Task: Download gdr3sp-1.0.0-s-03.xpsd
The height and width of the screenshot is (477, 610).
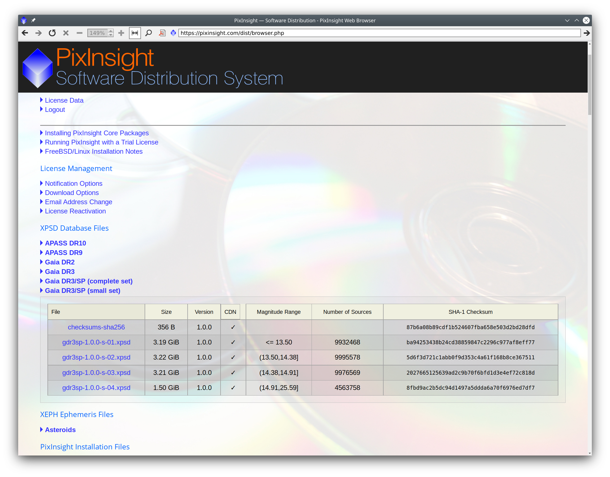Action: [x=96, y=373]
